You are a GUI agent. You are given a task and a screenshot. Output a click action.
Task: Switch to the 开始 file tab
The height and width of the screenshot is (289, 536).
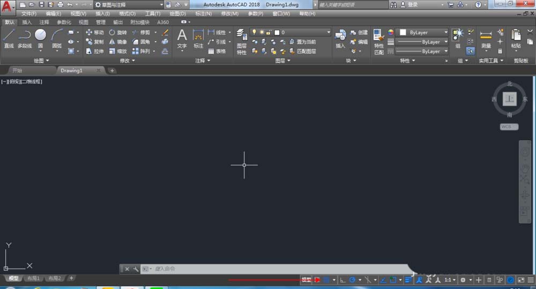pos(17,70)
